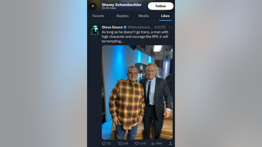This screenshot has height=147, width=262.
Task: Click the reply speech bubble icon
Action: (104, 143)
